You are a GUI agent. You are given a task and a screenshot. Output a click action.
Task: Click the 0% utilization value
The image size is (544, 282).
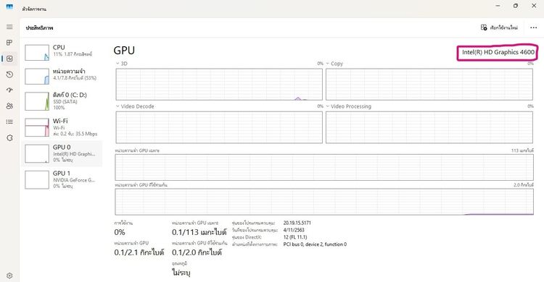point(120,232)
